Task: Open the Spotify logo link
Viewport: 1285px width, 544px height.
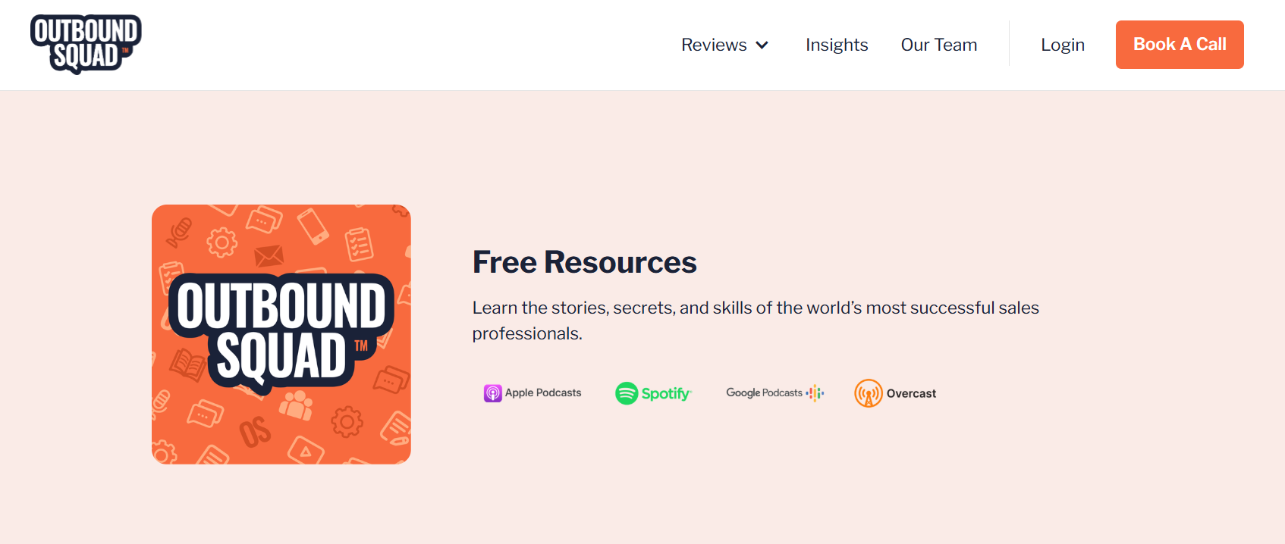Action: point(653,393)
